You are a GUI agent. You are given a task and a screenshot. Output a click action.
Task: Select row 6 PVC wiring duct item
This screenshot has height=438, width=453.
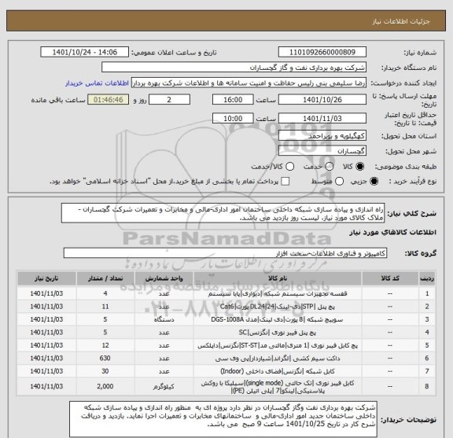point(226,359)
